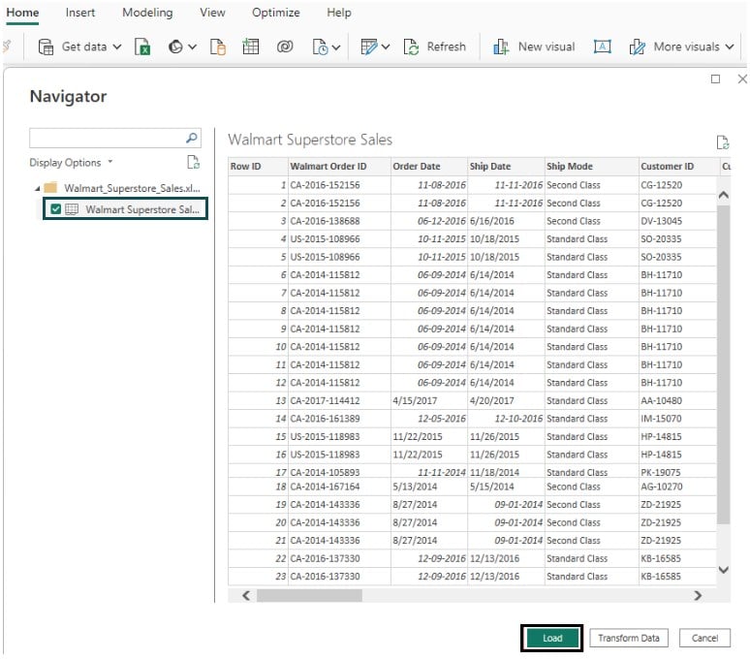Open the View tab

pyautogui.click(x=212, y=13)
